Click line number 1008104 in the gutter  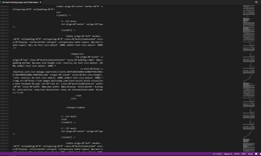pyautogui.click(x=5, y=6)
